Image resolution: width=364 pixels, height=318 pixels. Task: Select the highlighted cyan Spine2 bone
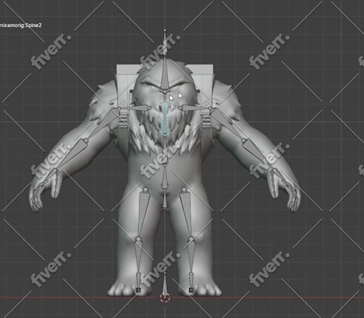(x=165, y=118)
